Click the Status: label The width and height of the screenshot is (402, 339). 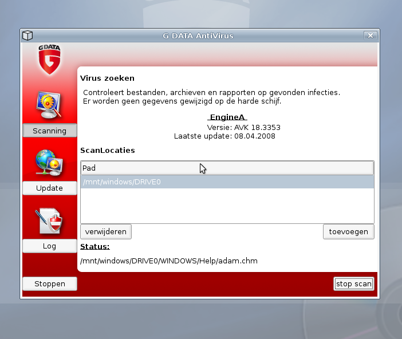[95, 246]
